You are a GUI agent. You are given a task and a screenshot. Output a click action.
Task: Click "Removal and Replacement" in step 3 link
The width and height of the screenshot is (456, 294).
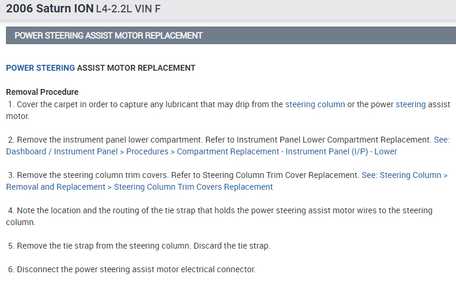pyautogui.click(x=55, y=187)
